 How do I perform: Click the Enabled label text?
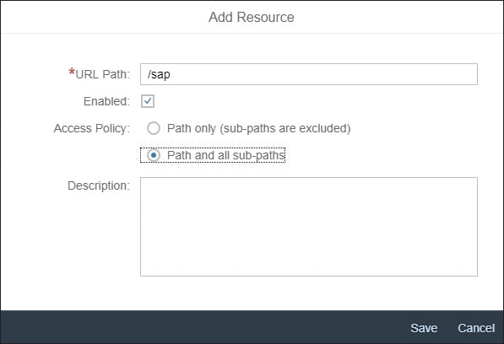[x=106, y=101]
